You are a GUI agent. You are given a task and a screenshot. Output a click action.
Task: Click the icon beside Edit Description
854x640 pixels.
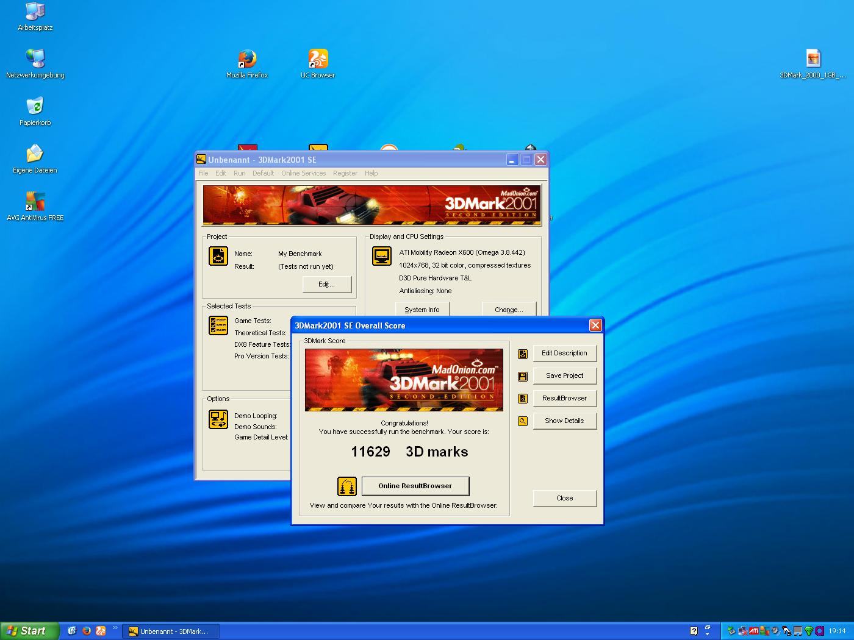(x=523, y=354)
